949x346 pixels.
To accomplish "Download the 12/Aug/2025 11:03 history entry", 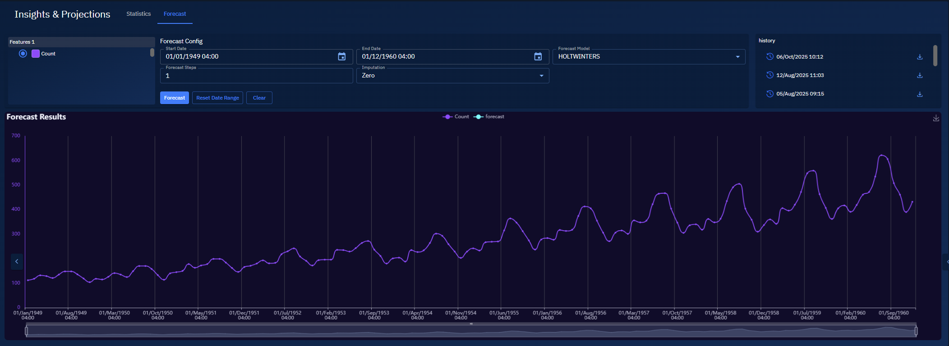I will click(920, 75).
